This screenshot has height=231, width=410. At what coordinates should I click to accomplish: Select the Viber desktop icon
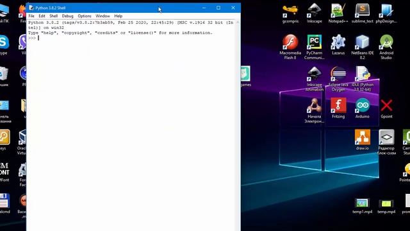tap(23, 45)
